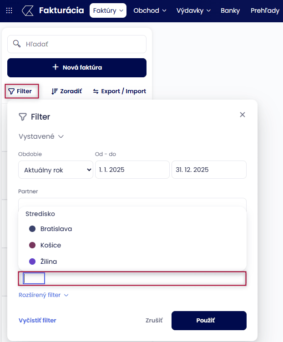
Task: Open the Faktúry menu
Action: [x=108, y=10]
